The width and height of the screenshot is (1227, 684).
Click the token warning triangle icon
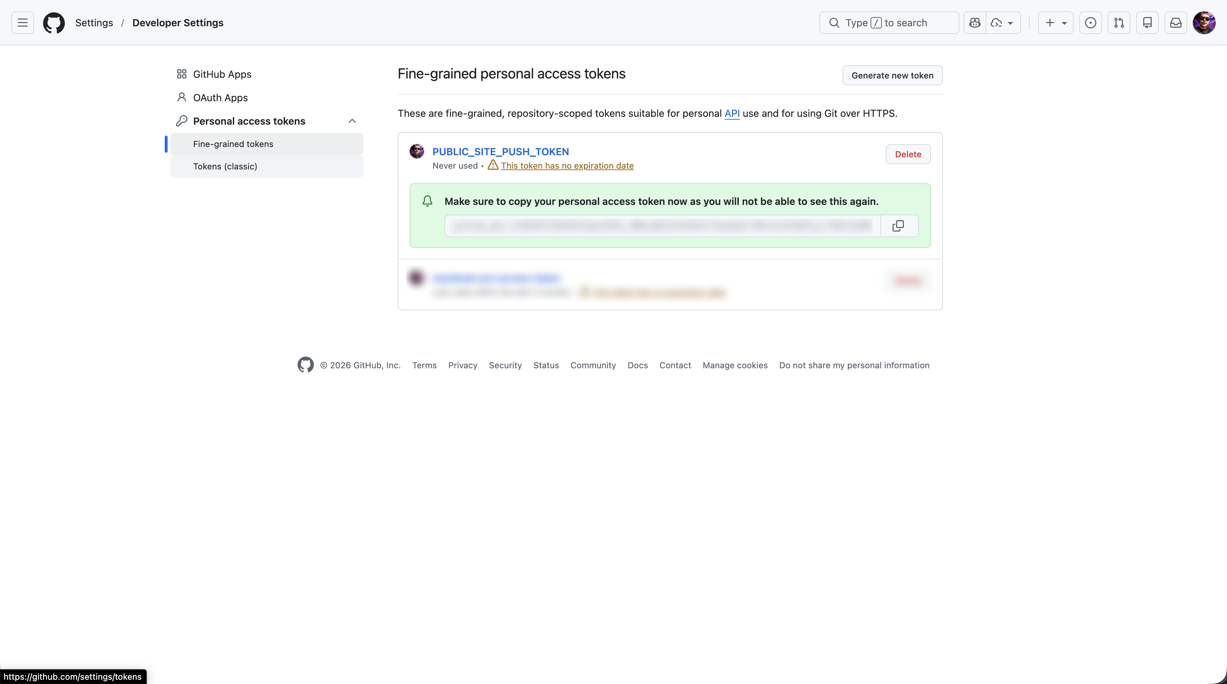pos(493,165)
